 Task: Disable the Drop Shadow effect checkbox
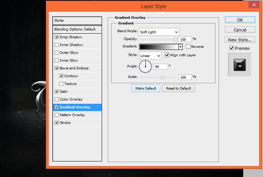[x=57, y=37]
